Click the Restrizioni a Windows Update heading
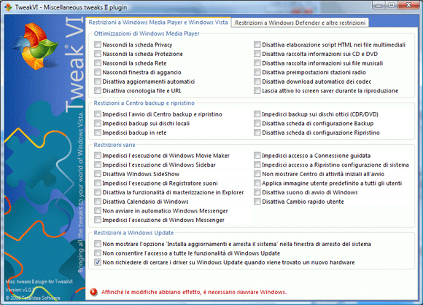Viewport: 423px width, 305px height. point(133,233)
